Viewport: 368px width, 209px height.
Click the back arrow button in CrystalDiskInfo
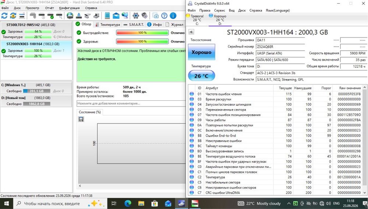pyautogui.click(x=191, y=32)
